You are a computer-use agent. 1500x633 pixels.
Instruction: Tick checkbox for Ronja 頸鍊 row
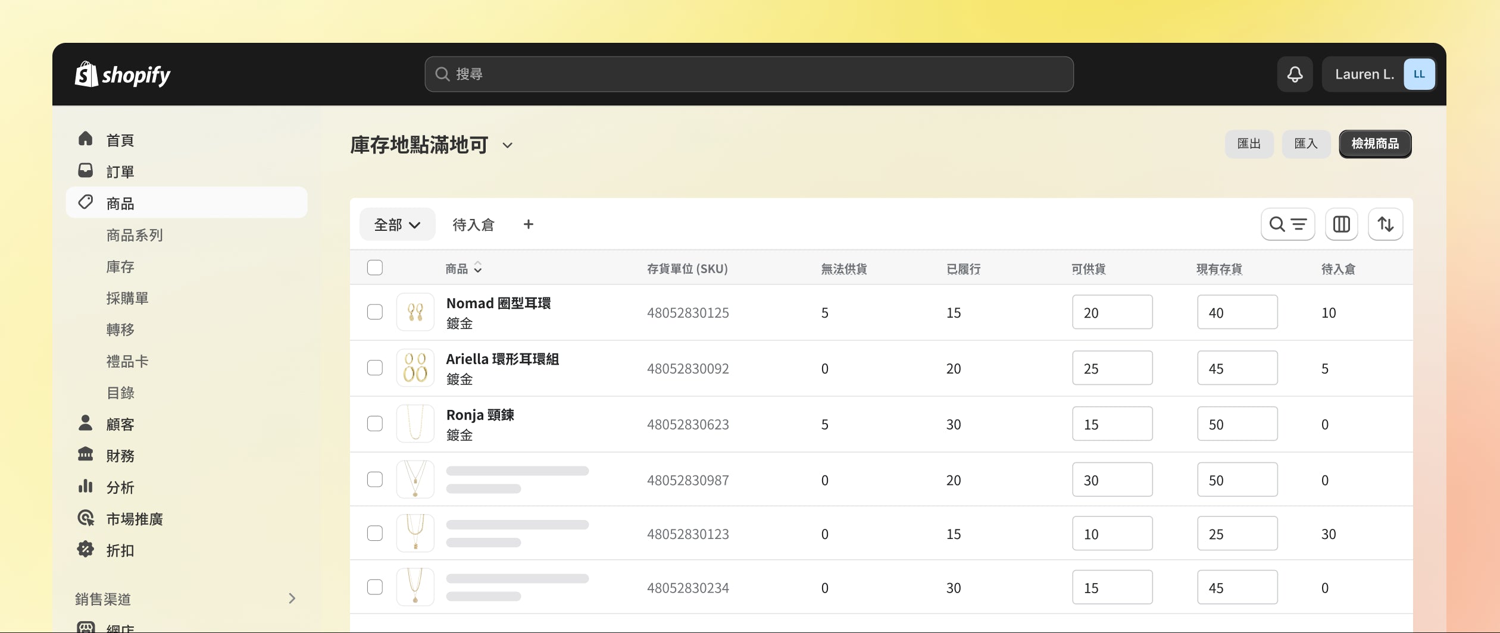click(375, 424)
